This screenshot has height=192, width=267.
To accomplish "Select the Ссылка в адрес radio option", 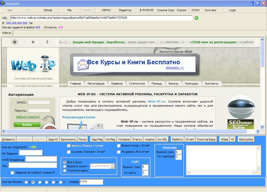I will [64, 171].
